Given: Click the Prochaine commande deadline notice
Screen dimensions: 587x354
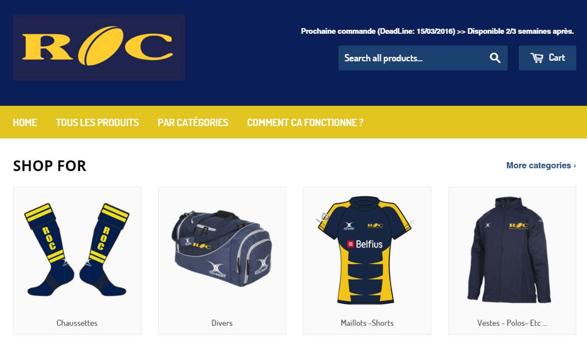Looking at the screenshot, I should [437, 32].
